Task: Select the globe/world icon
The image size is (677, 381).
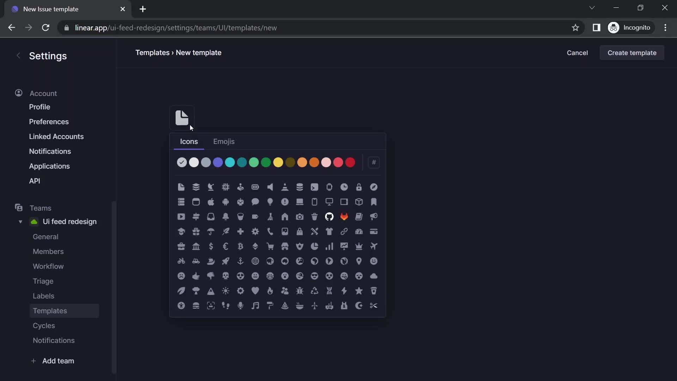Action: point(255,261)
